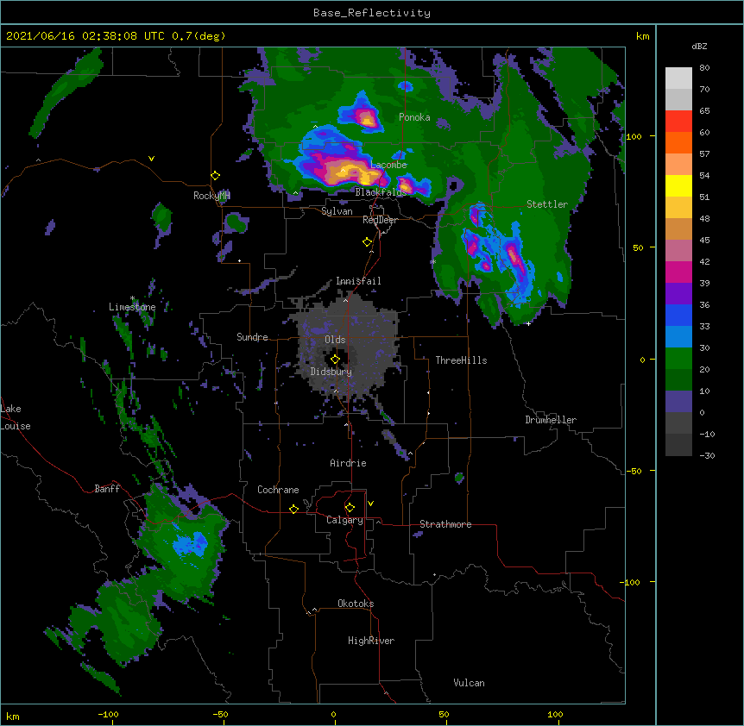Click the RedDeer city label
Image resolution: width=744 pixels, height=726 pixels.
click(380, 220)
